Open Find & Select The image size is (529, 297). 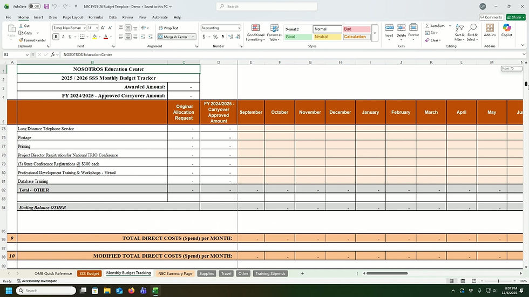tap(472, 33)
